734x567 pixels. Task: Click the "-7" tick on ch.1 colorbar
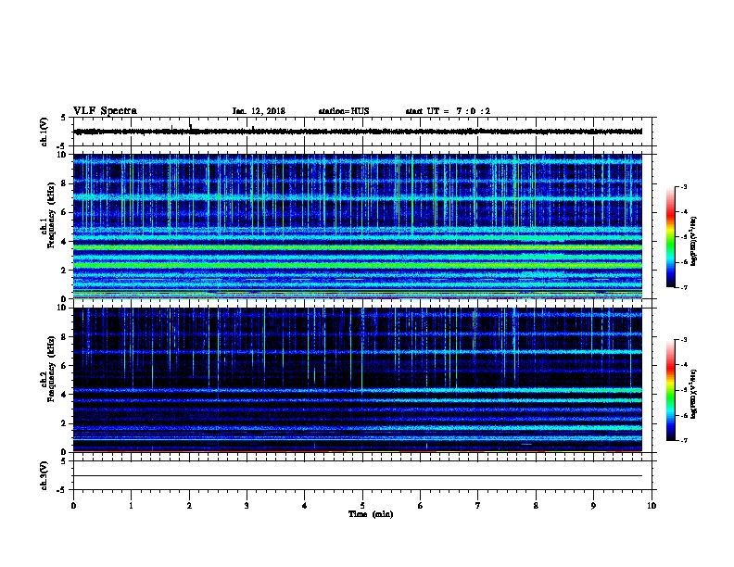click(x=683, y=287)
